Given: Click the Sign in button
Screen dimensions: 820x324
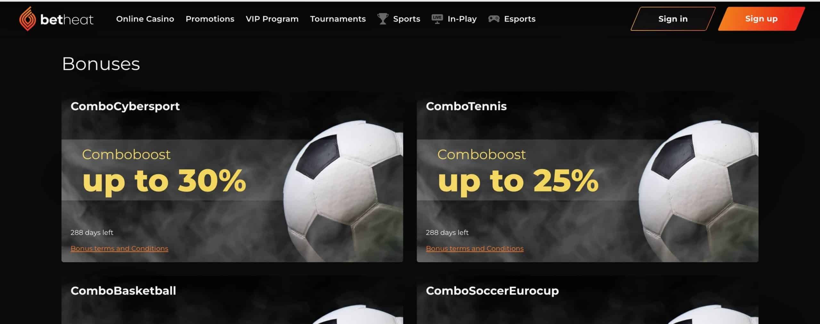Looking at the screenshot, I should [x=673, y=19].
